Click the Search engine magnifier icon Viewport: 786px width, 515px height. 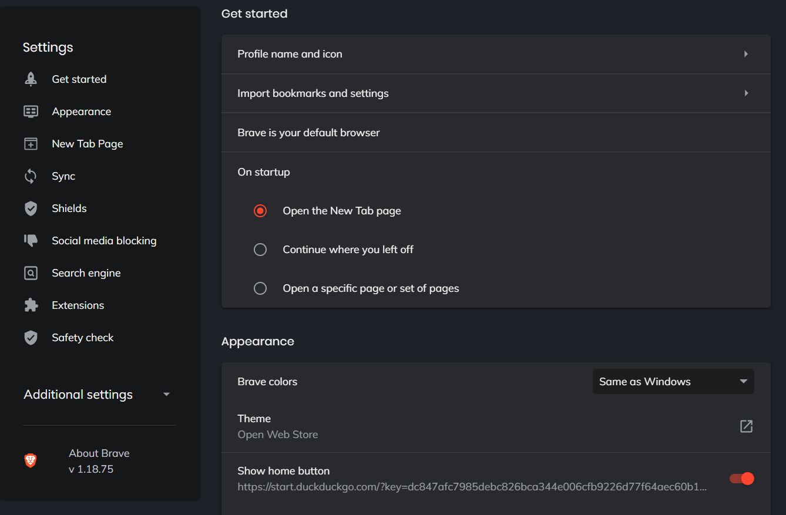pyautogui.click(x=31, y=273)
